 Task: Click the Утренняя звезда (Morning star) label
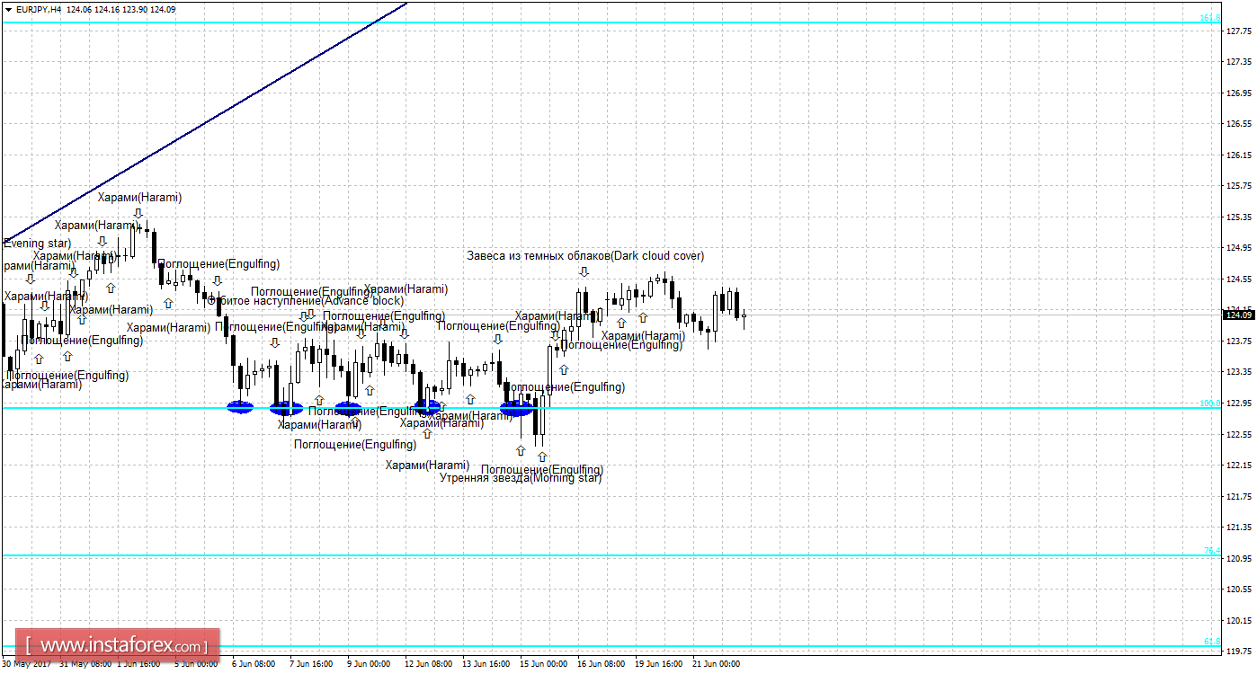[x=521, y=478]
